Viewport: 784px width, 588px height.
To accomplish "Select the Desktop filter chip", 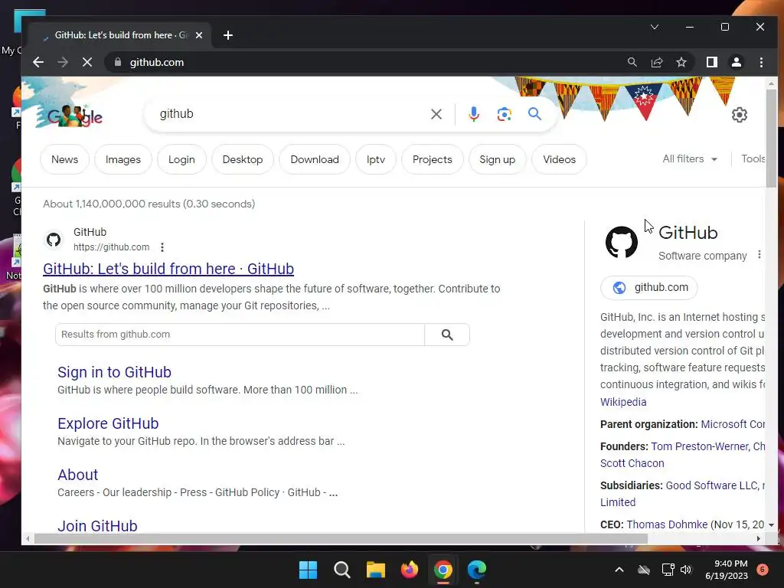I will point(243,159).
